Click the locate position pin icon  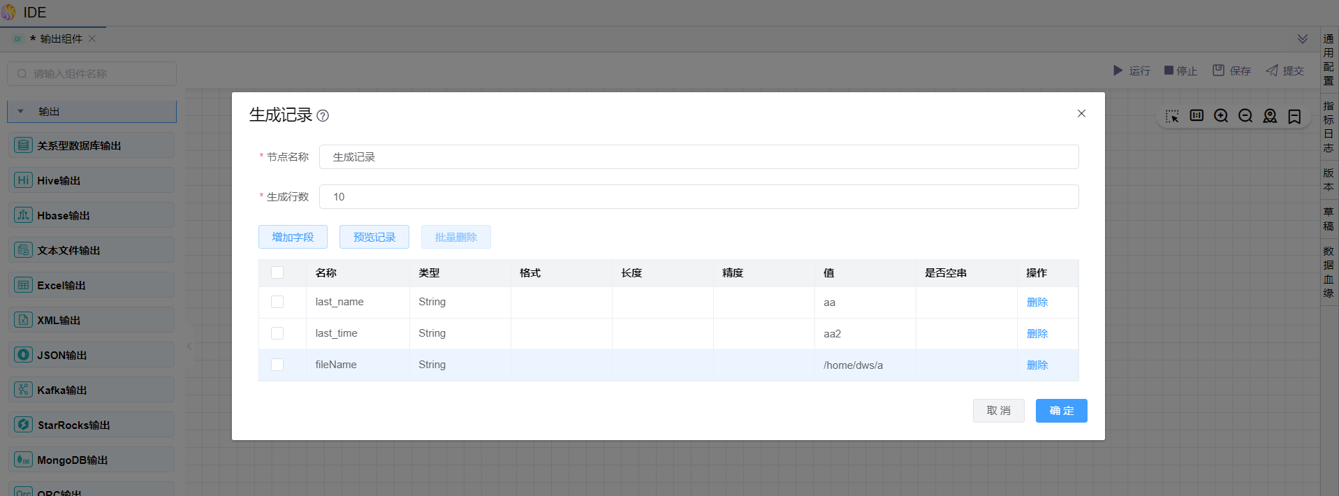(x=1270, y=116)
